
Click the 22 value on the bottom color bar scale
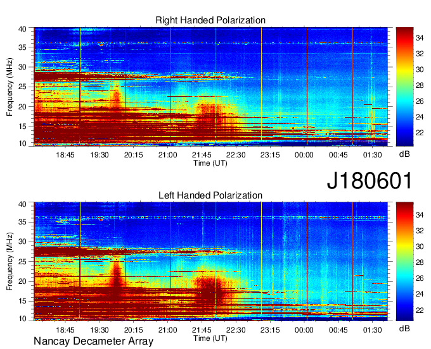420,310
